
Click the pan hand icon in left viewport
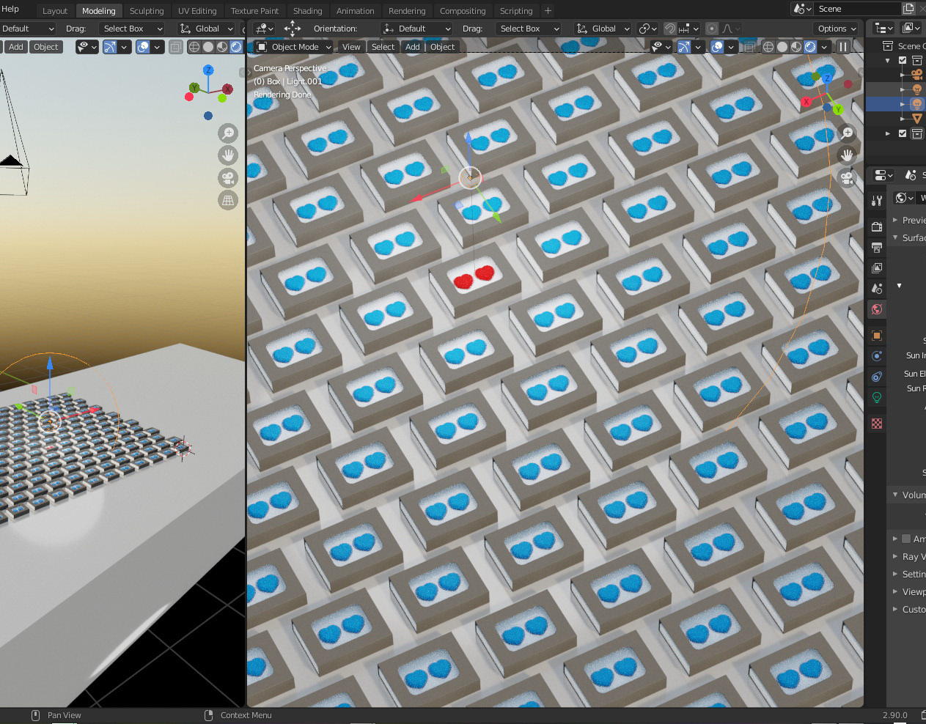228,155
